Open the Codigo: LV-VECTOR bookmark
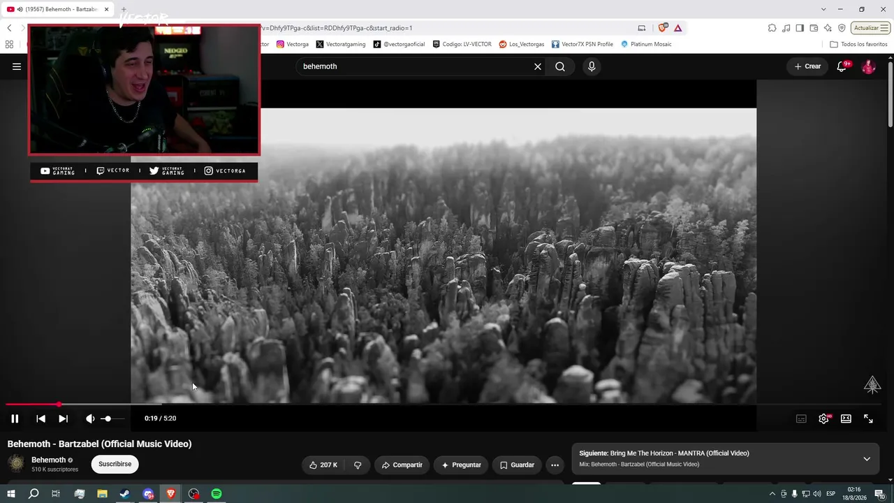The width and height of the screenshot is (894, 503). (x=462, y=44)
